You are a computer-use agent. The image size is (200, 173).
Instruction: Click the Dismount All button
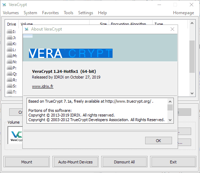click(124, 162)
